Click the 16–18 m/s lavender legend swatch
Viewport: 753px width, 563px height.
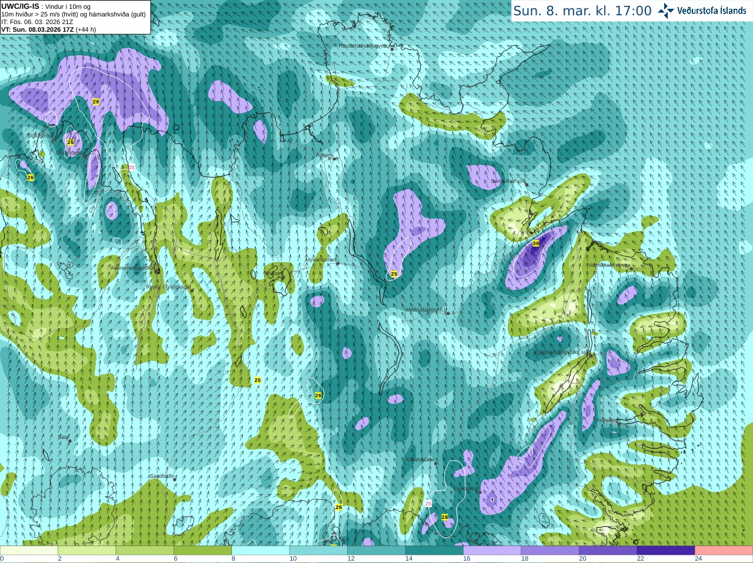pos(492,551)
